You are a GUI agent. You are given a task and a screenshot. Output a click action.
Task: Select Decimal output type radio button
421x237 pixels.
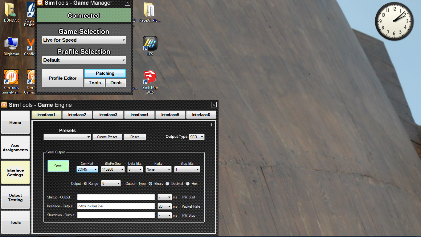click(x=167, y=184)
